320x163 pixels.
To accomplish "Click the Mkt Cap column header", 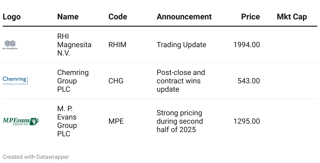I will (x=292, y=17).
